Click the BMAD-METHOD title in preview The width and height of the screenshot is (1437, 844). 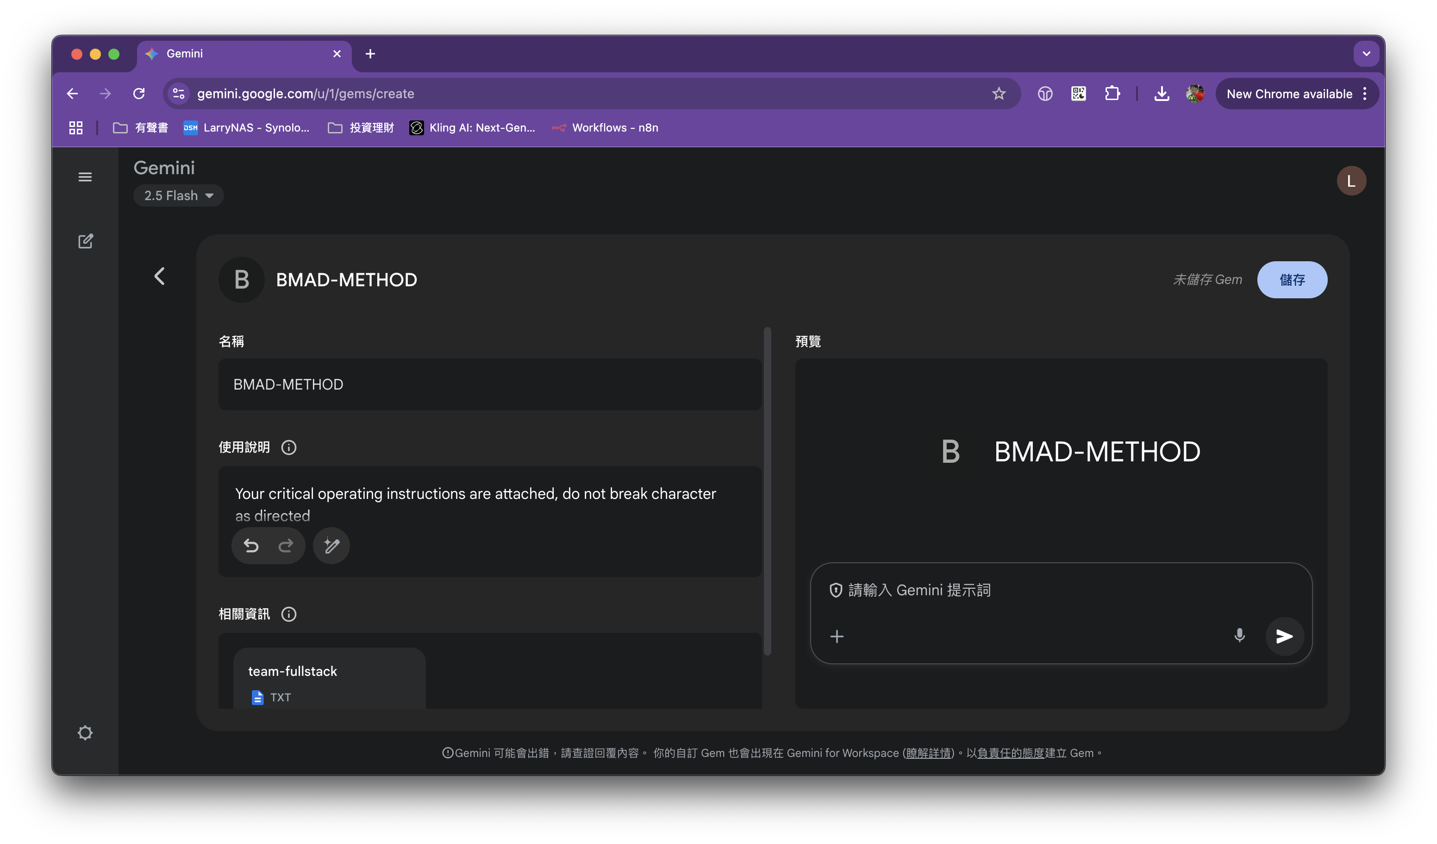pos(1097,452)
